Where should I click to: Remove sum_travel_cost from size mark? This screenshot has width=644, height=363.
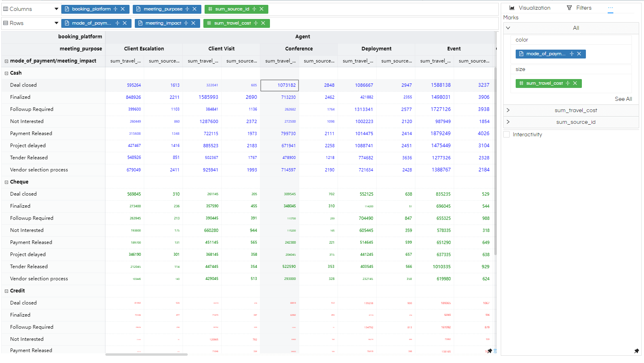pyautogui.click(x=575, y=83)
